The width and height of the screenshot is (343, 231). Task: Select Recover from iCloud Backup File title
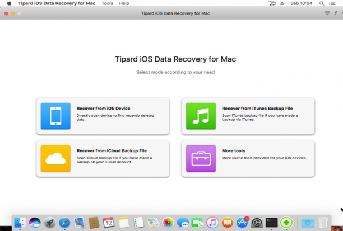coord(112,150)
